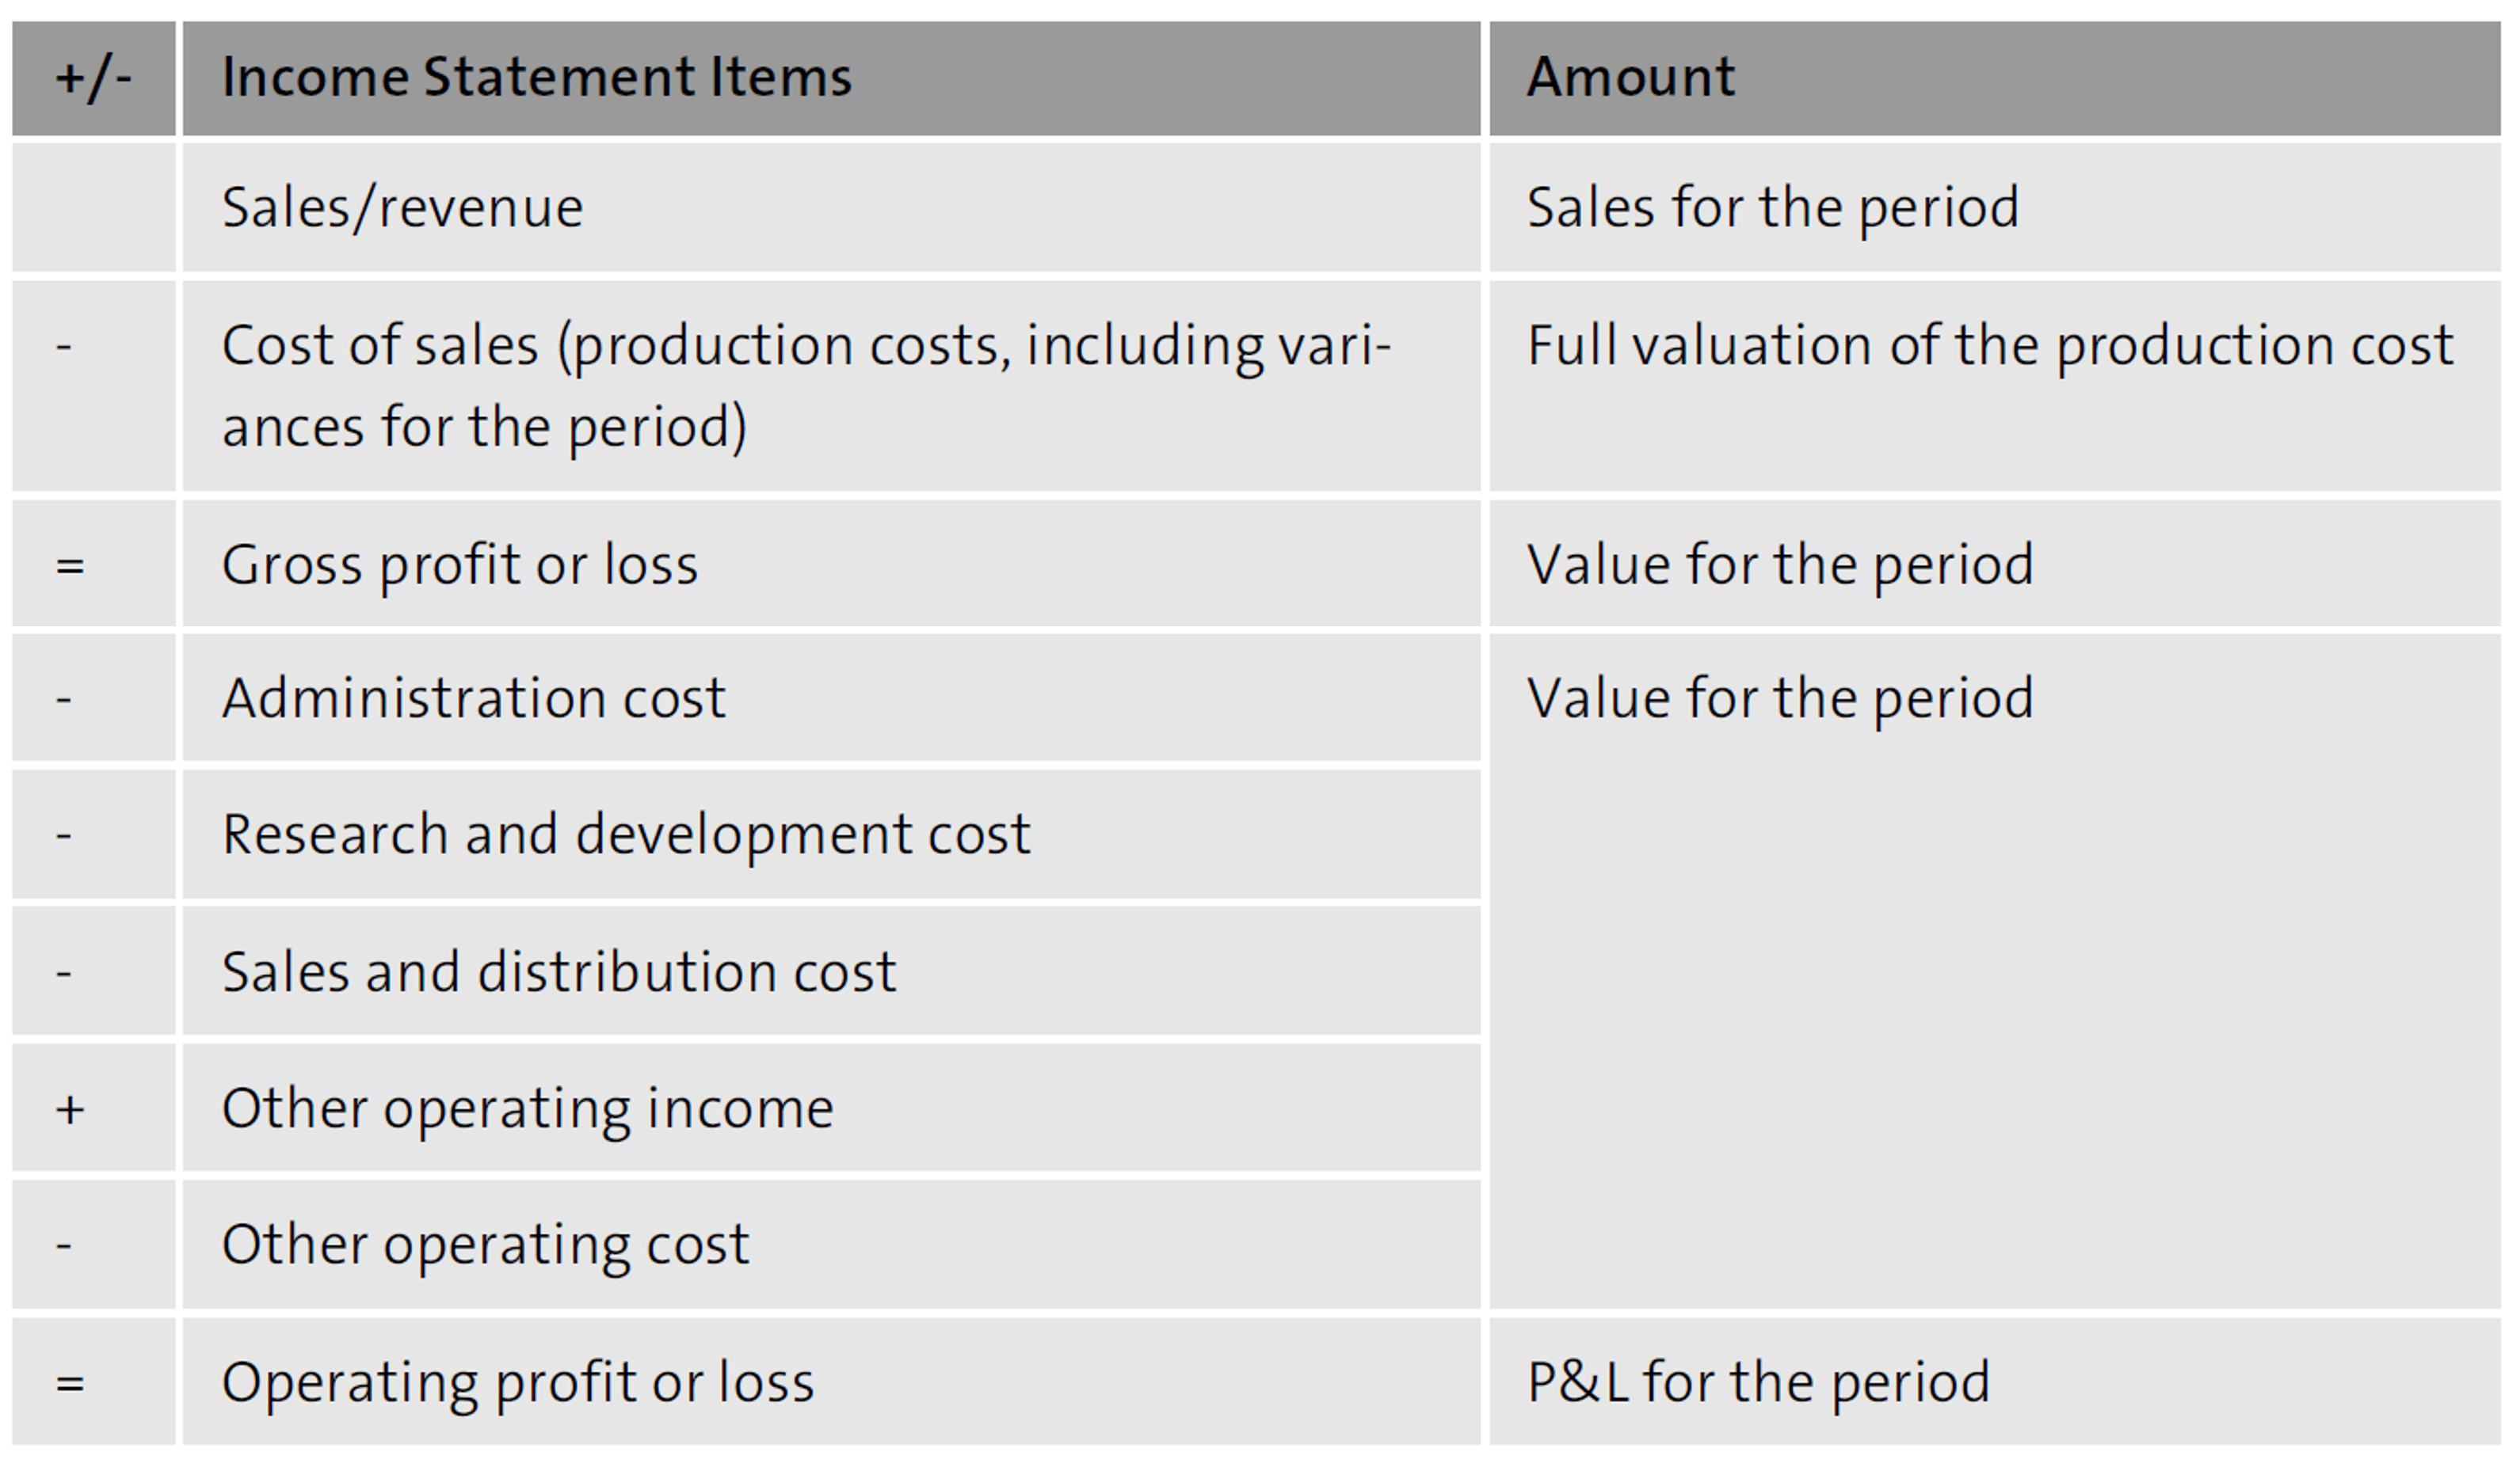Click the "Gross profit or loss" cell
This screenshot has width=2520, height=1471.
click(460, 565)
